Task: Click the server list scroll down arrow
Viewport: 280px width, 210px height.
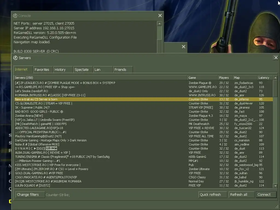Action: 275,186
